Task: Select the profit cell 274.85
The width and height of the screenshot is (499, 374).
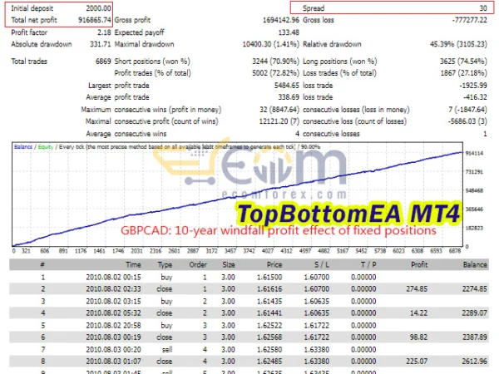Action: [x=417, y=288]
